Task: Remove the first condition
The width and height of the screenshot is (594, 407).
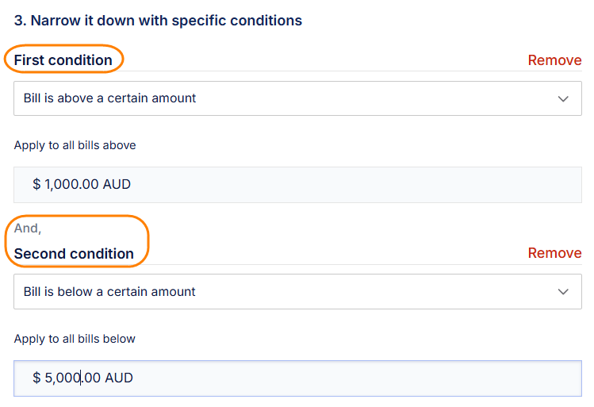Action: (554, 60)
